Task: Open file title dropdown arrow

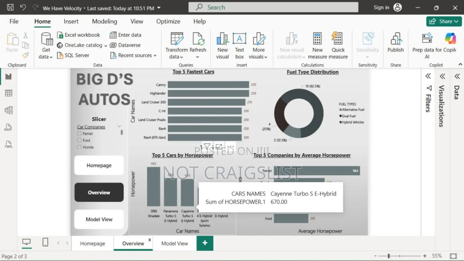Action: (x=159, y=8)
